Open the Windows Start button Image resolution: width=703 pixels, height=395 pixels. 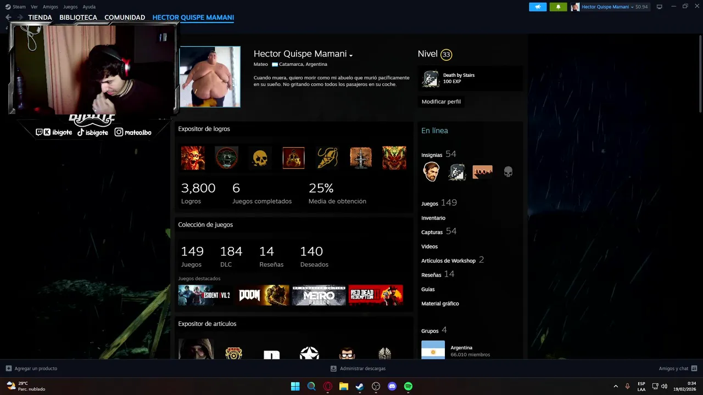(295, 386)
